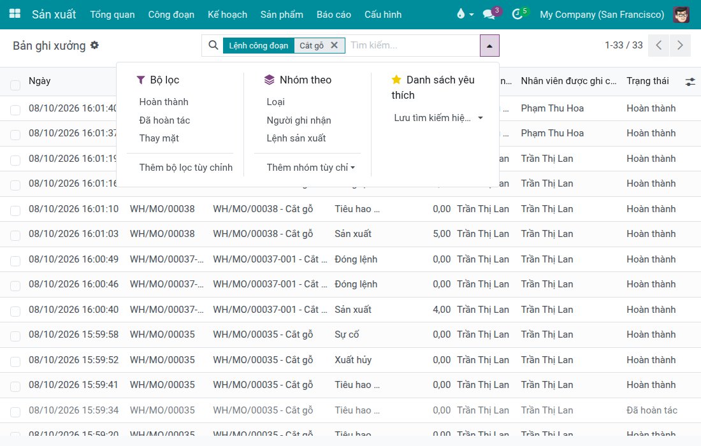Go to the next page arrow
The image size is (701, 446).
click(x=680, y=45)
